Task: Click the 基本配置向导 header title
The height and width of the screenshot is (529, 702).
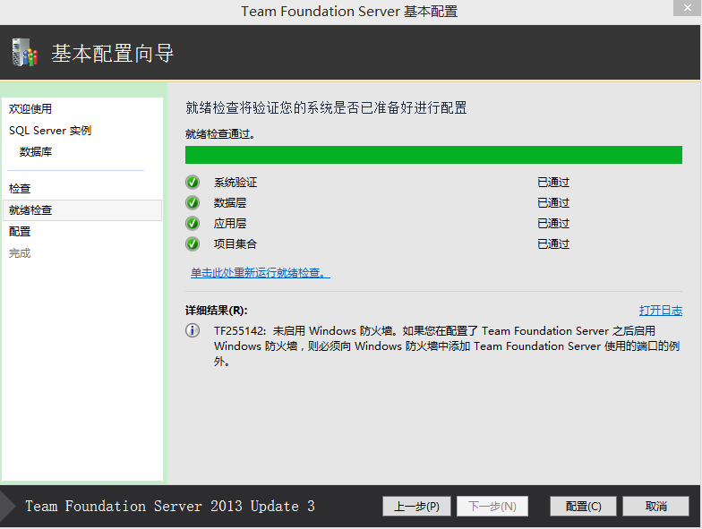Action: click(x=112, y=54)
